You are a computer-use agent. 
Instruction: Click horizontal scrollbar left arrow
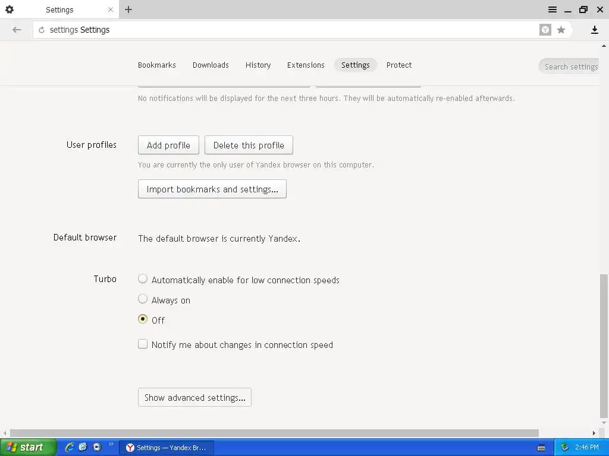(x=5, y=433)
